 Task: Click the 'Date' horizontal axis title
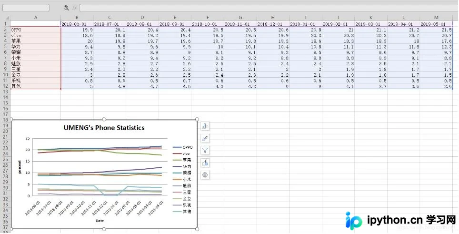tap(100, 221)
